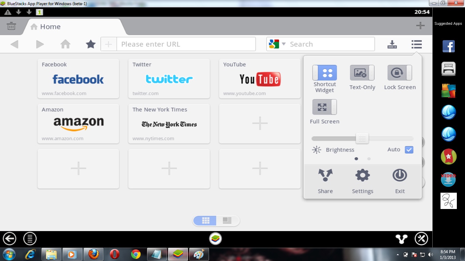Image resolution: width=465 pixels, height=261 pixels.
Task: Click the BlueStacks menu circle button
Action: (30, 239)
